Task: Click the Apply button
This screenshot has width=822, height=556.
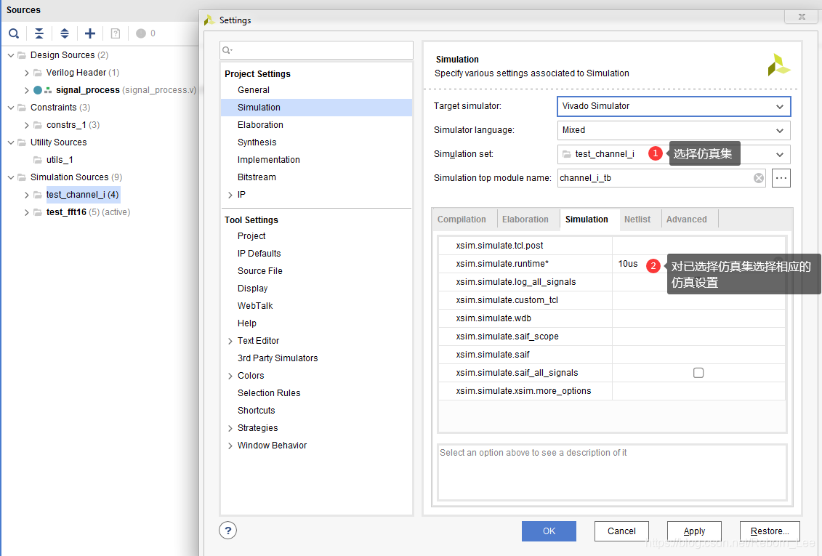Action: pyautogui.click(x=694, y=531)
